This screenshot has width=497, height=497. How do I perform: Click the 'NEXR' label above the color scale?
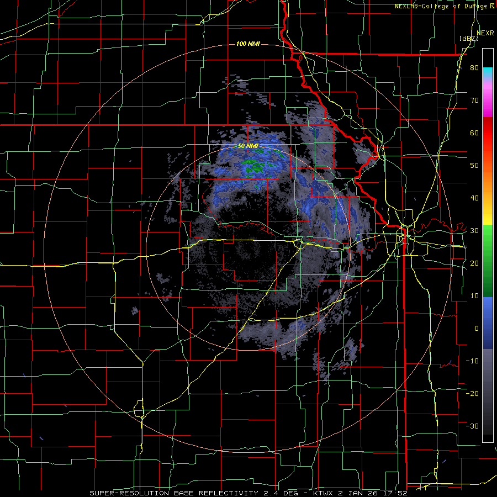485,33
